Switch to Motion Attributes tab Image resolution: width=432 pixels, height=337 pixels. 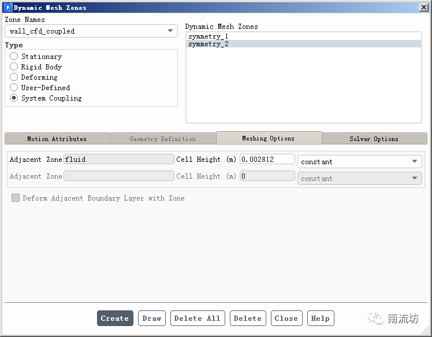[57, 139]
